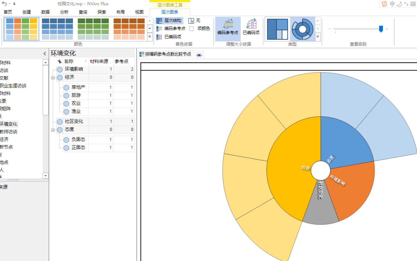Switch to the 分析 ribbon tab
The height and width of the screenshot is (261, 417).
click(64, 12)
